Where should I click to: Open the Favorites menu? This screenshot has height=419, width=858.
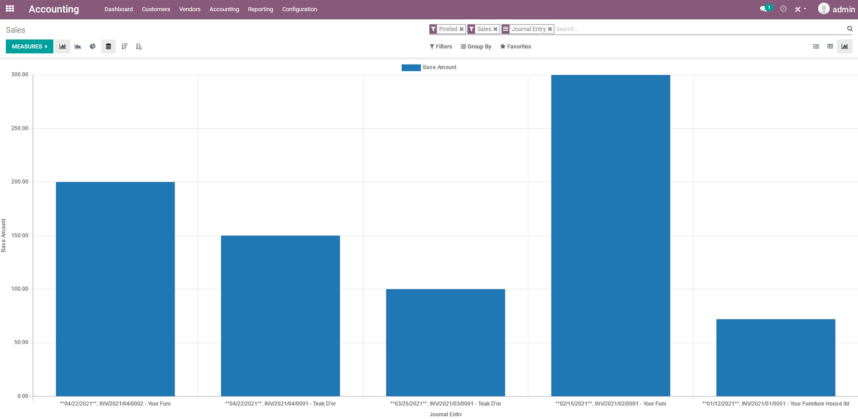click(x=515, y=46)
